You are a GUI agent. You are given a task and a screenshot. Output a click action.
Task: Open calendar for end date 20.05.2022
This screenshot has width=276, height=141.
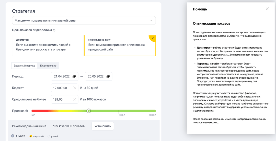point(108,77)
